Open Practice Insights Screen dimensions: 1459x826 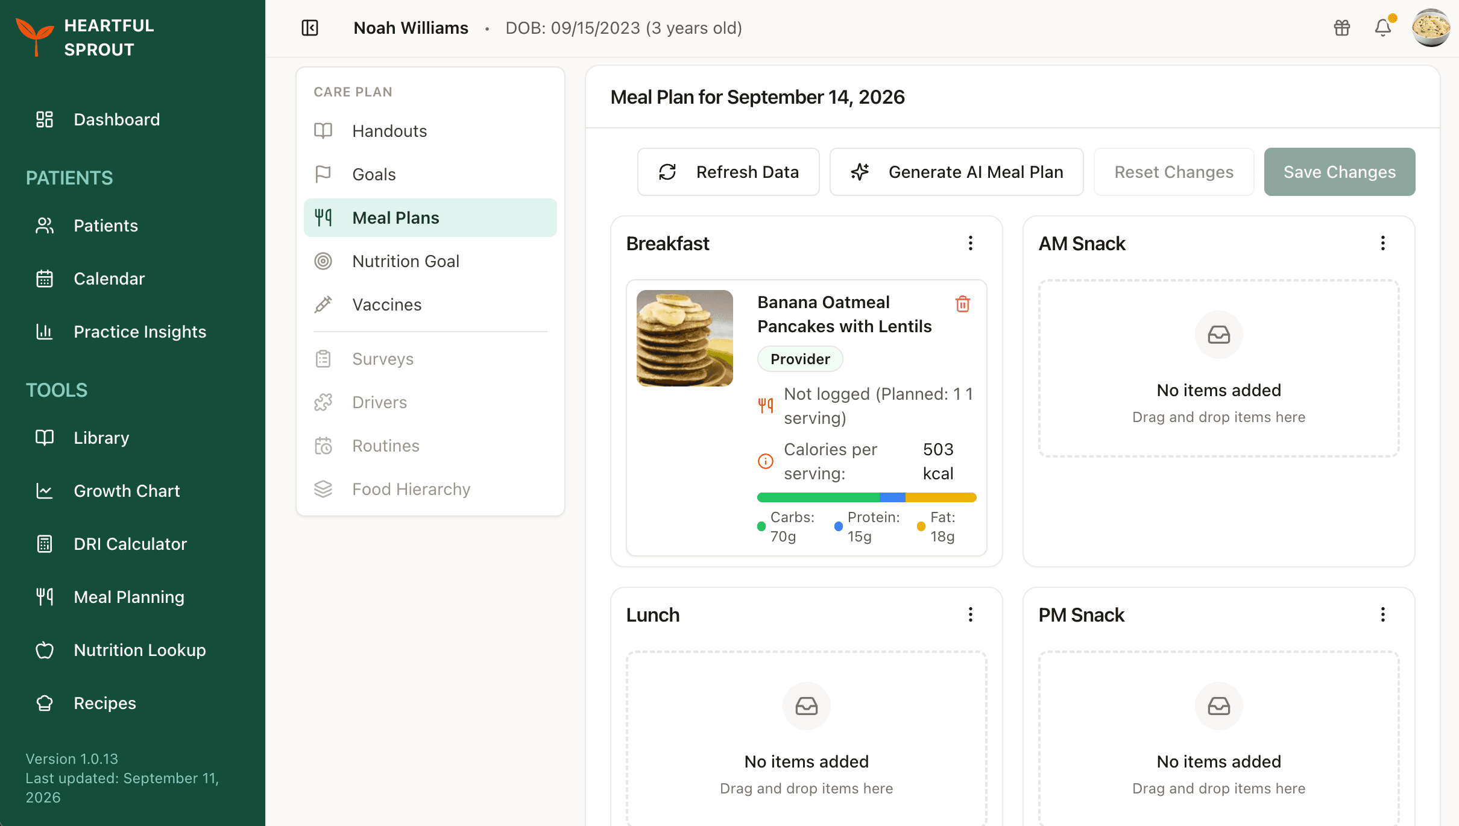tap(133, 332)
